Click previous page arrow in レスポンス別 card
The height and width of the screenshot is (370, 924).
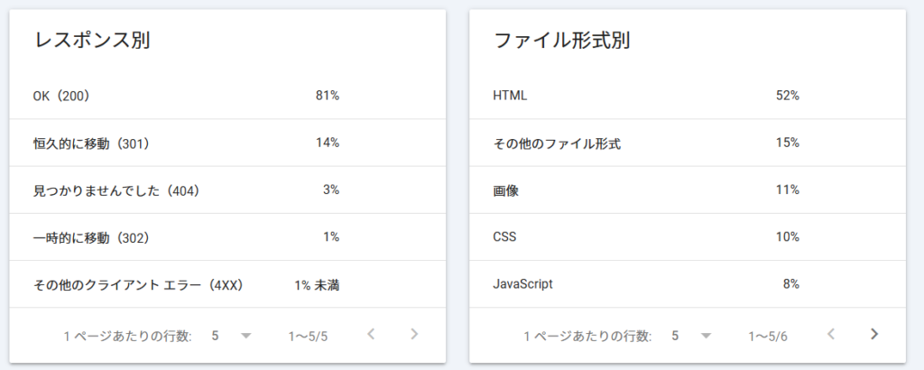click(371, 335)
